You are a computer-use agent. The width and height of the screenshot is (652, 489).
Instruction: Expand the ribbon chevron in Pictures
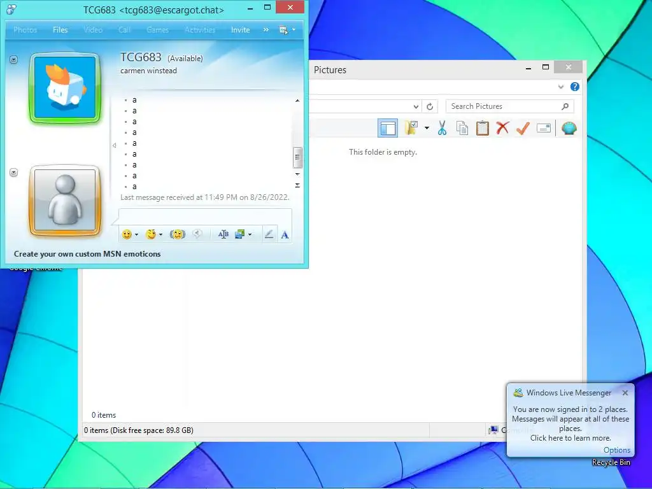pos(561,87)
